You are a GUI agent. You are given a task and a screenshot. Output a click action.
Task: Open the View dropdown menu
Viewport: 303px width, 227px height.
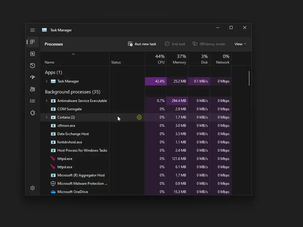(240, 44)
